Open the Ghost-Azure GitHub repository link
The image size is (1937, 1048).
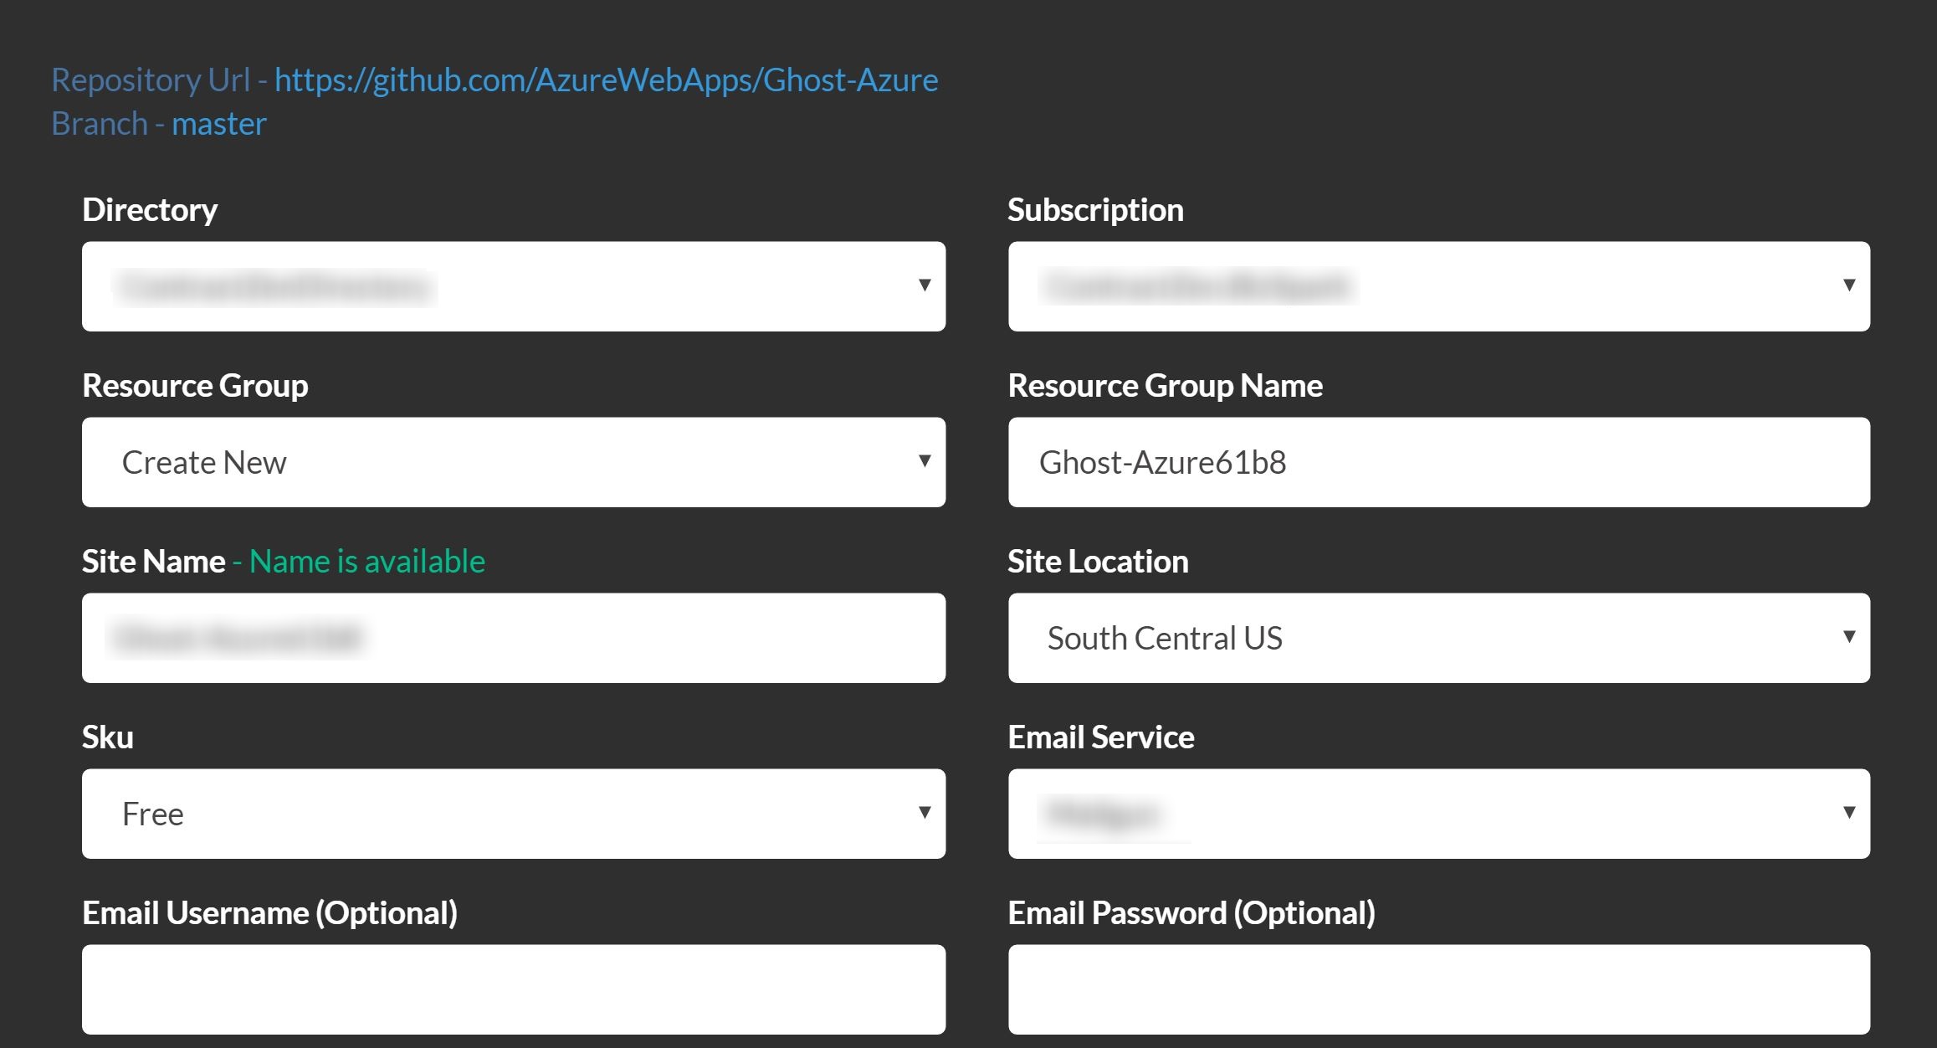click(x=607, y=80)
